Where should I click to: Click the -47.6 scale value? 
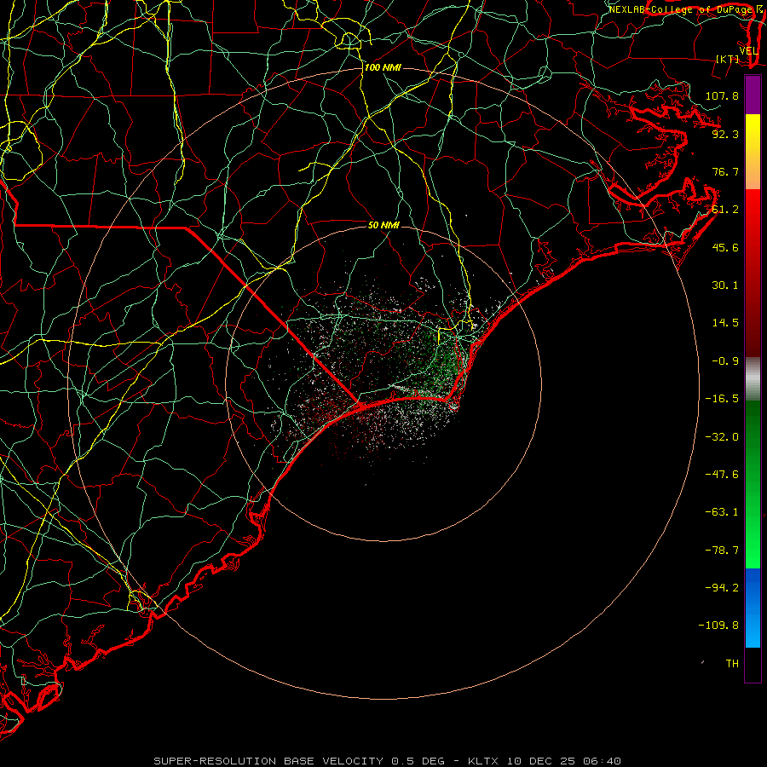[722, 474]
